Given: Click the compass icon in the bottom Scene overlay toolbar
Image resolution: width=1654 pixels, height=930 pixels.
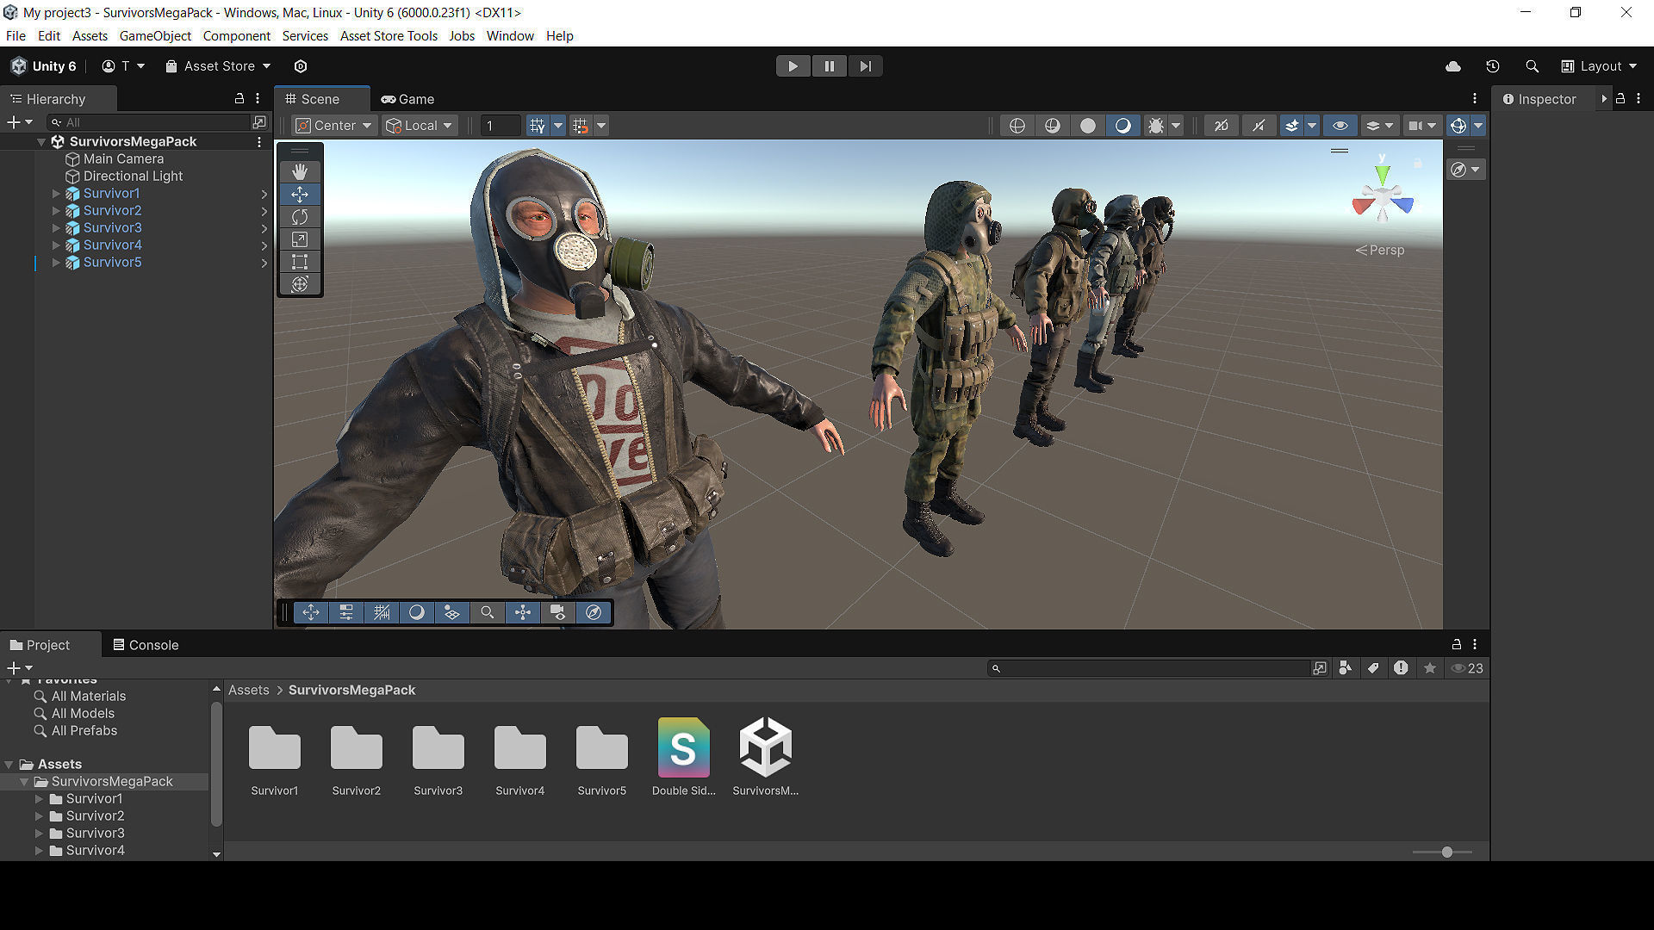Looking at the screenshot, I should [594, 612].
